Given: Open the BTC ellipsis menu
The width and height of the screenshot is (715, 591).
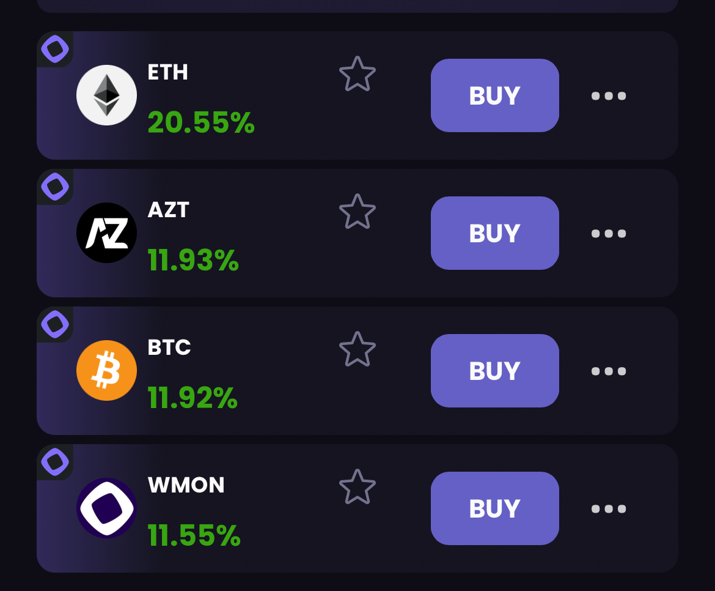Looking at the screenshot, I should pos(609,371).
